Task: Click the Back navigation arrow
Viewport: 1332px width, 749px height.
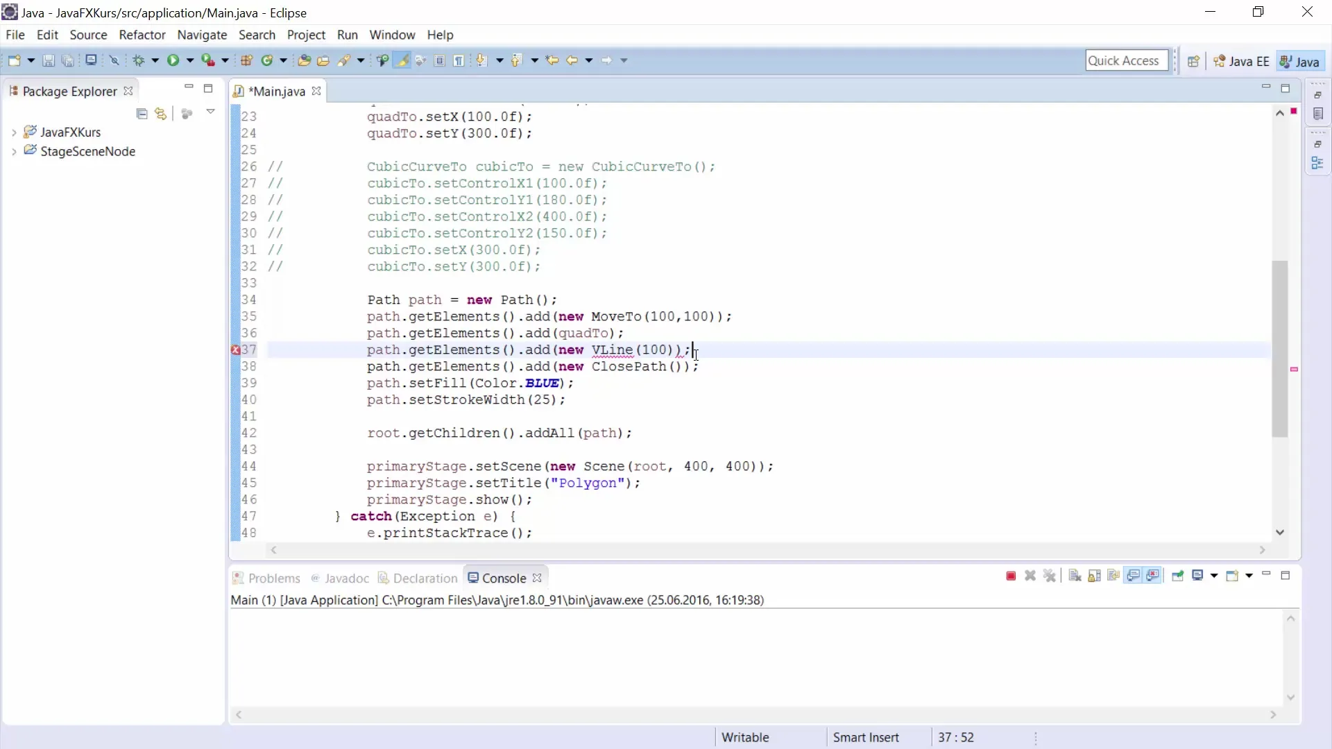Action: [x=572, y=60]
